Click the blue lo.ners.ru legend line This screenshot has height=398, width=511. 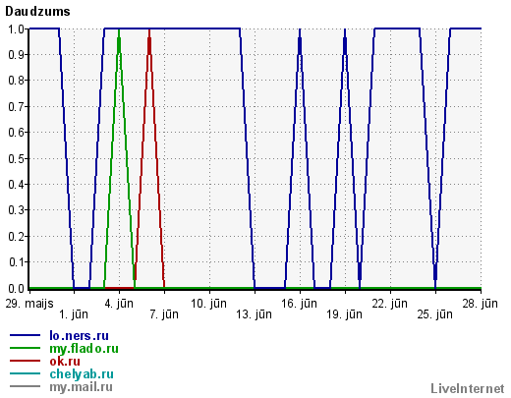tap(25, 335)
